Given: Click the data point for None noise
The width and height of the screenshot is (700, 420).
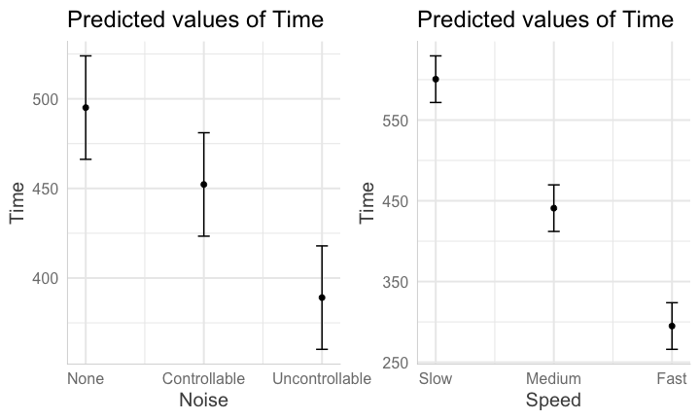Looking at the screenshot, I should click(86, 108).
